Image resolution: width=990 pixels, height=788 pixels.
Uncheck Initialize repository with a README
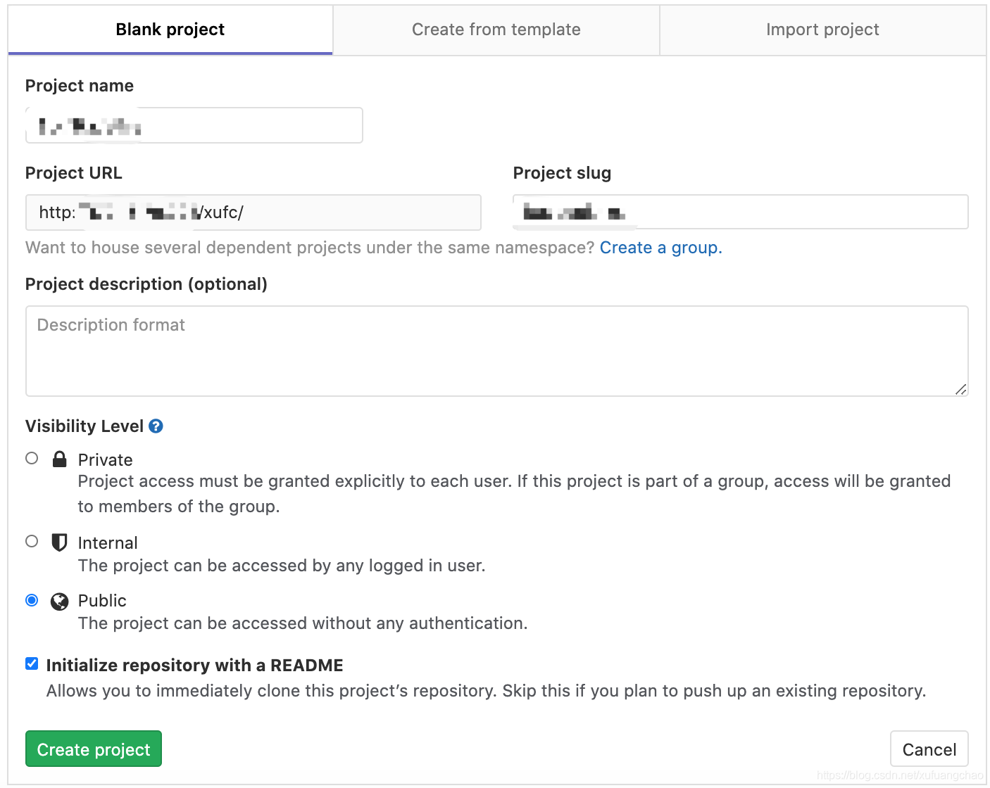32,663
